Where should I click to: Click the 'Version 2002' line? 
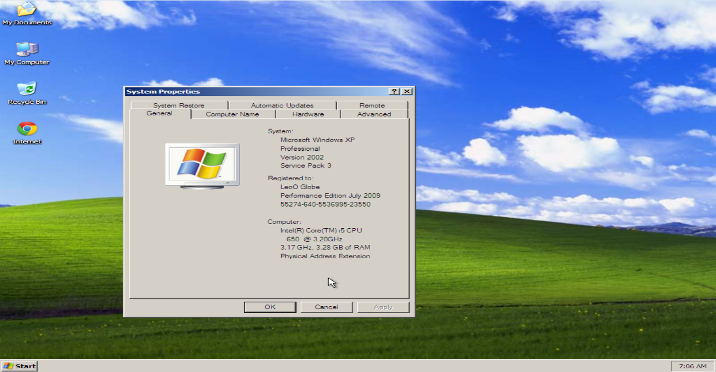tap(302, 157)
